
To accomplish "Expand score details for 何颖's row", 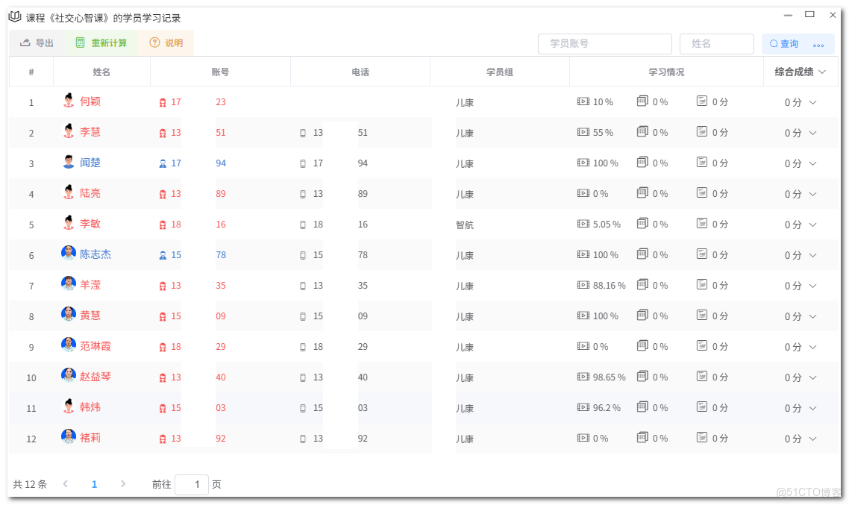I will point(813,102).
